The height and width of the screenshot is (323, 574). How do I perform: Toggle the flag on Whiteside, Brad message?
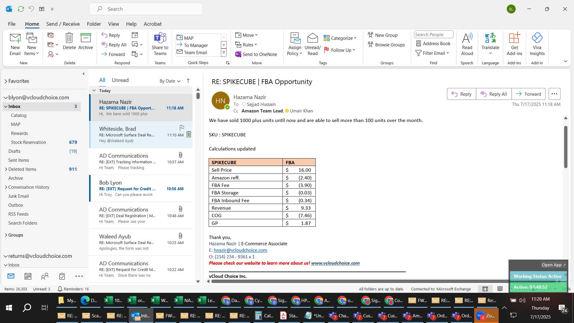pyautogui.click(x=182, y=128)
